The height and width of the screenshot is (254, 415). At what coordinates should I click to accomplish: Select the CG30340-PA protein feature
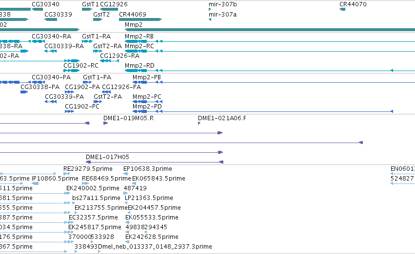(39, 82)
